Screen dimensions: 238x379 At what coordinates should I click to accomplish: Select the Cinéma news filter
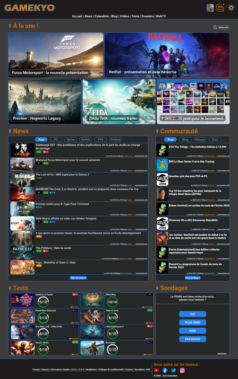[115, 139]
